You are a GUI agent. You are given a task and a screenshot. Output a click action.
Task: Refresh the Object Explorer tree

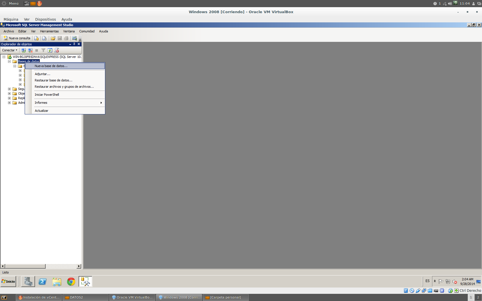click(50, 50)
